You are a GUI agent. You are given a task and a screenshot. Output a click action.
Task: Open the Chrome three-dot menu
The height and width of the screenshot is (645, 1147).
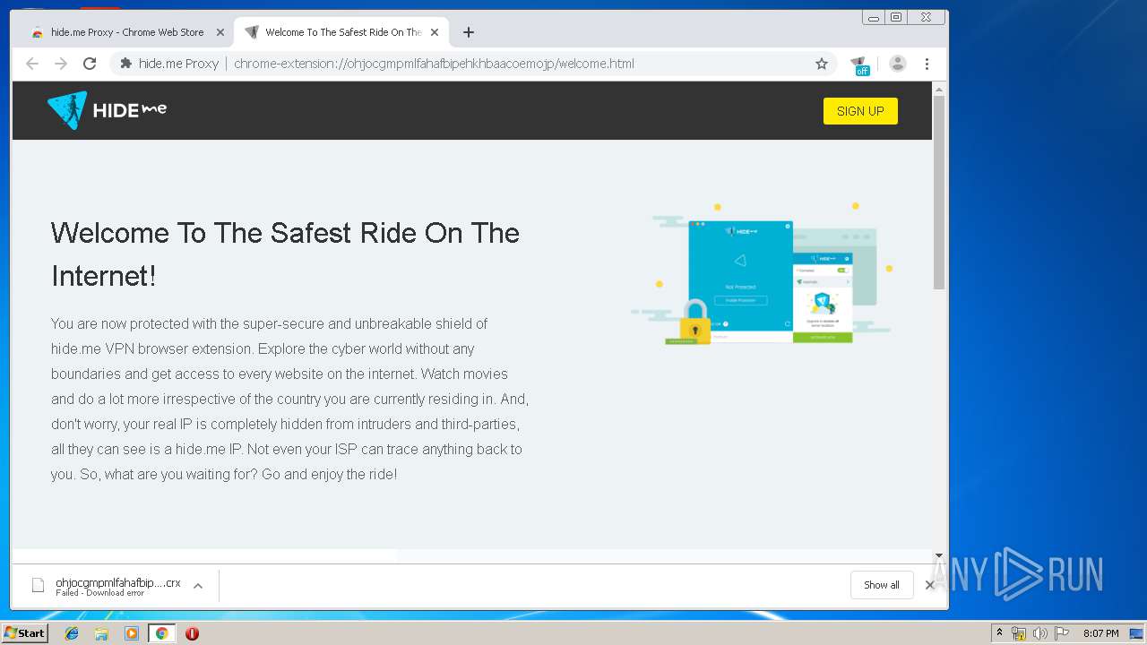[x=927, y=64]
